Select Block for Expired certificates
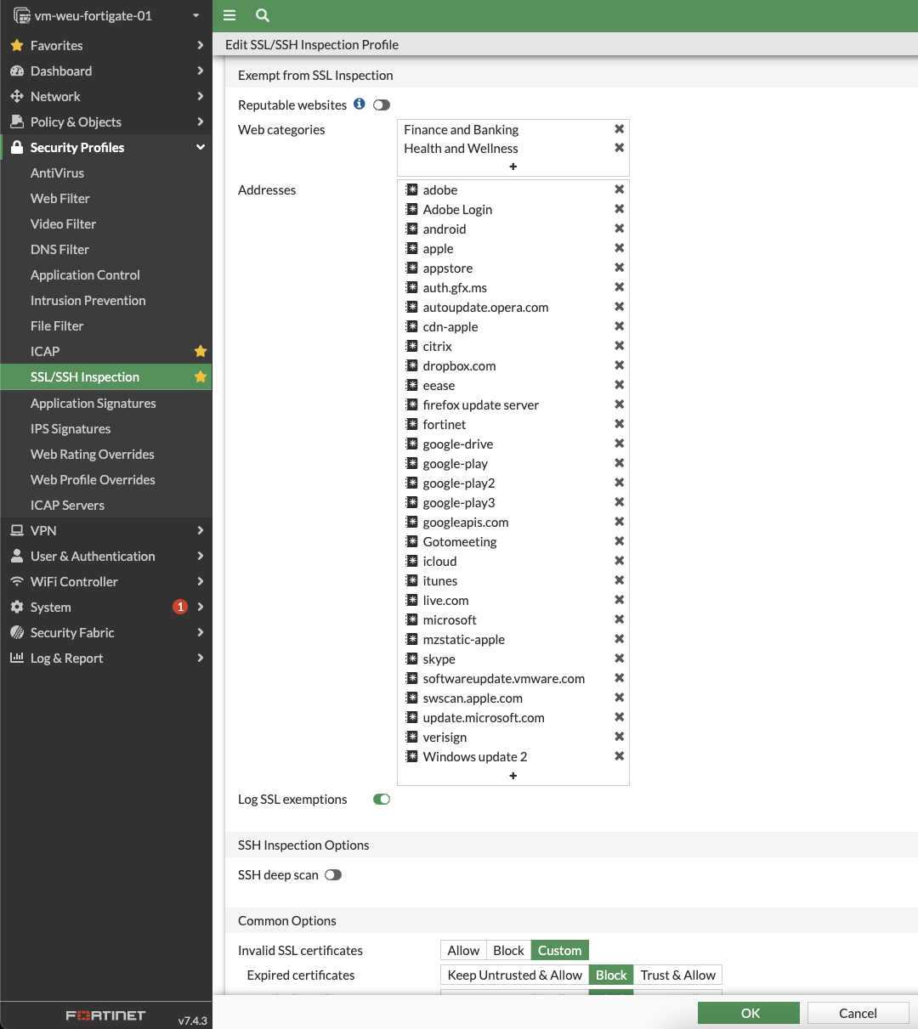 tap(611, 975)
